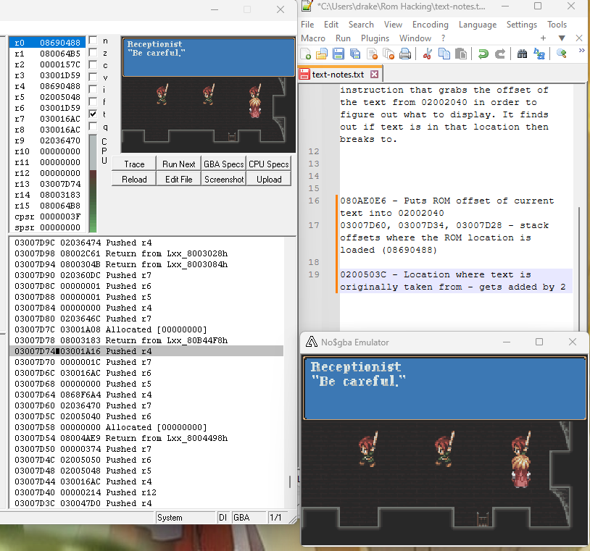590x551 pixels.
Task: Open the document list dropdown triangle
Action: click(x=562, y=38)
